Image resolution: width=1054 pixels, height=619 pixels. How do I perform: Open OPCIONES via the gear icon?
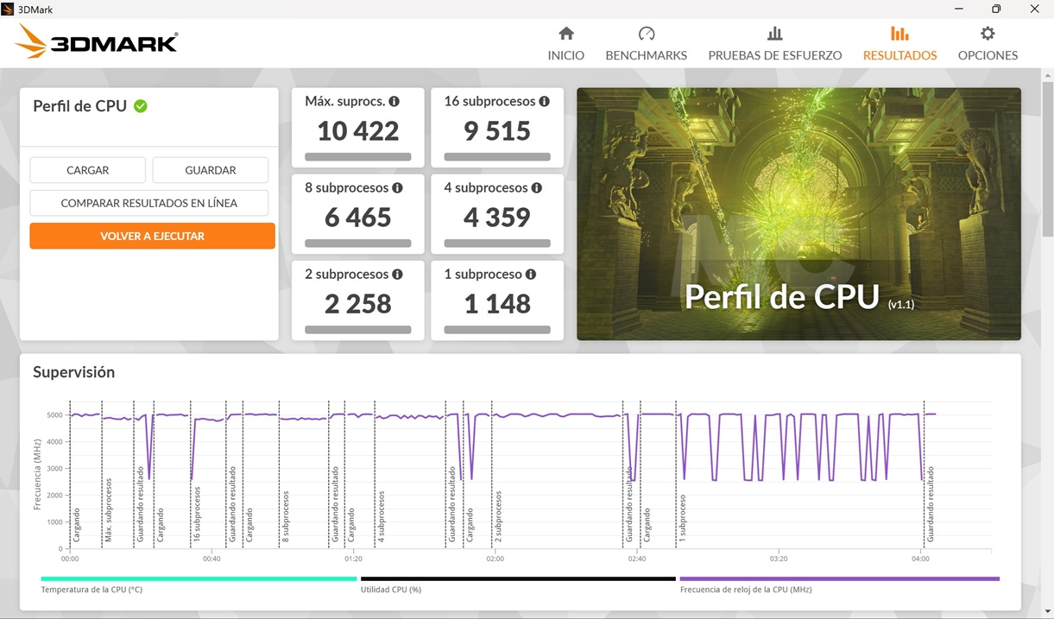point(987,35)
